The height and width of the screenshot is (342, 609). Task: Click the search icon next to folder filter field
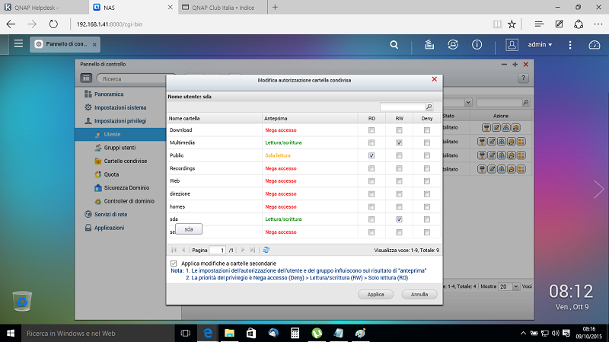coord(429,107)
